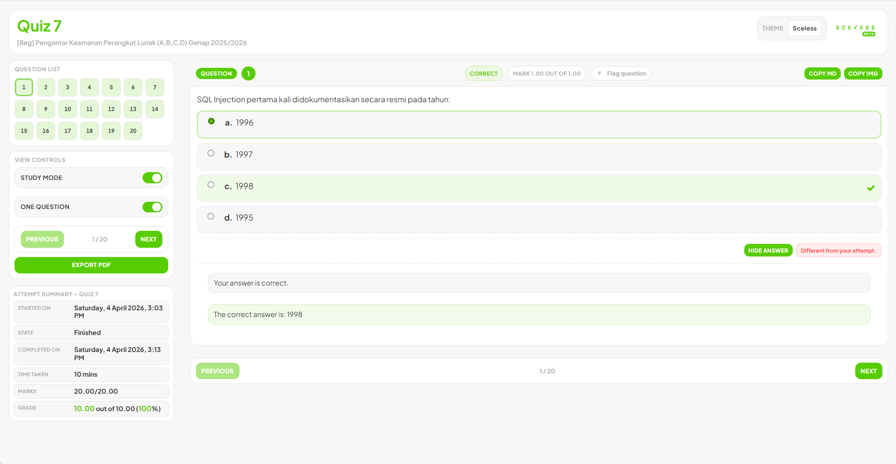Viewport: 896px width, 464px height.
Task: Click the grade 10.00 out of 10.00 value
Action: coord(117,409)
